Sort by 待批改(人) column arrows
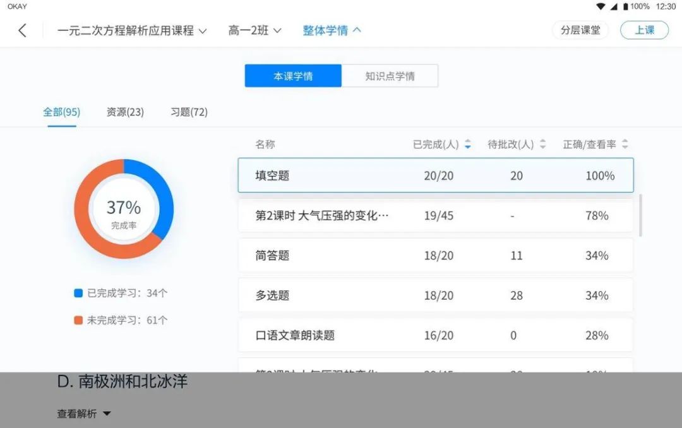Screen dimensions: 682x428 click(542, 144)
